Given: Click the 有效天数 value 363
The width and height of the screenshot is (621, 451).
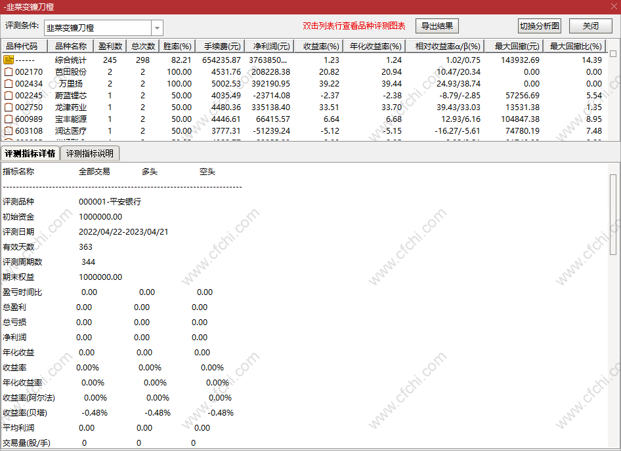Looking at the screenshot, I should pos(85,247).
